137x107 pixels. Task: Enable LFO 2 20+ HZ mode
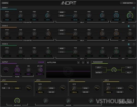(52, 92)
